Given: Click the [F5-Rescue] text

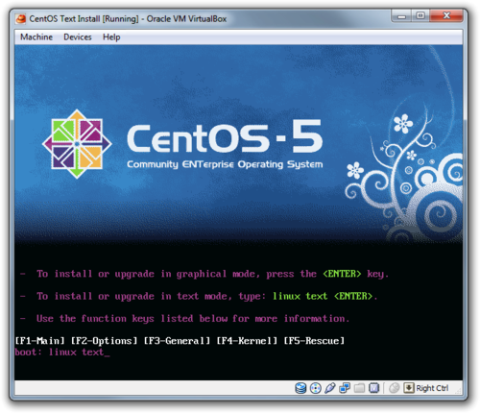Looking at the screenshot, I should point(314,341).
